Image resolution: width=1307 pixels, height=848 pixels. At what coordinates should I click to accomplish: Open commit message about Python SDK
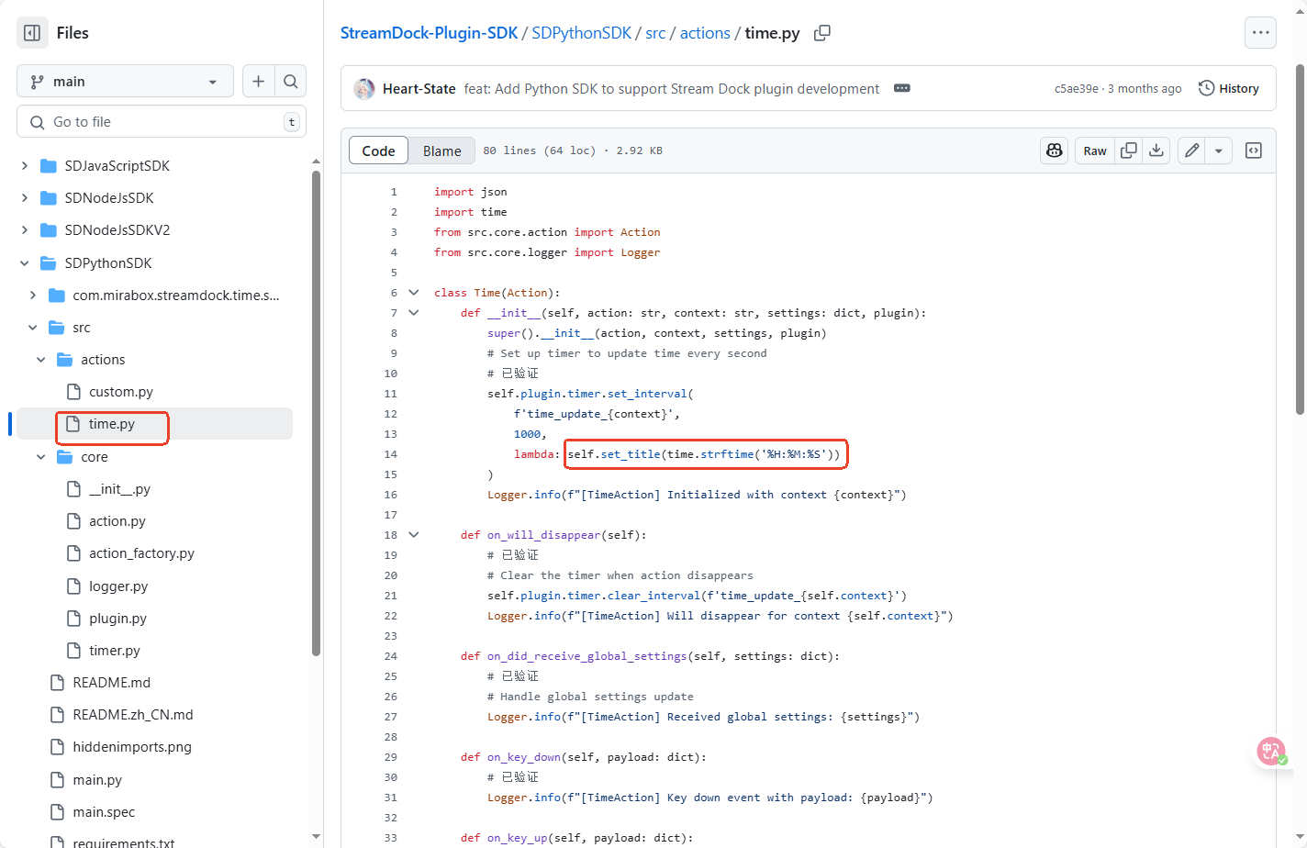coord(672,89)
